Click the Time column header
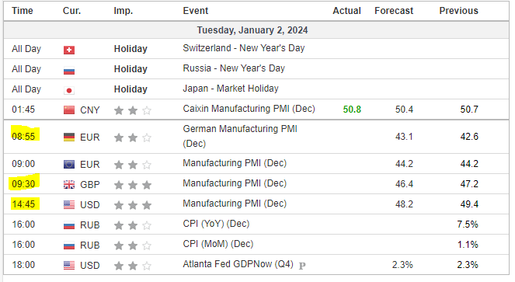 click(x=23, y=11)
